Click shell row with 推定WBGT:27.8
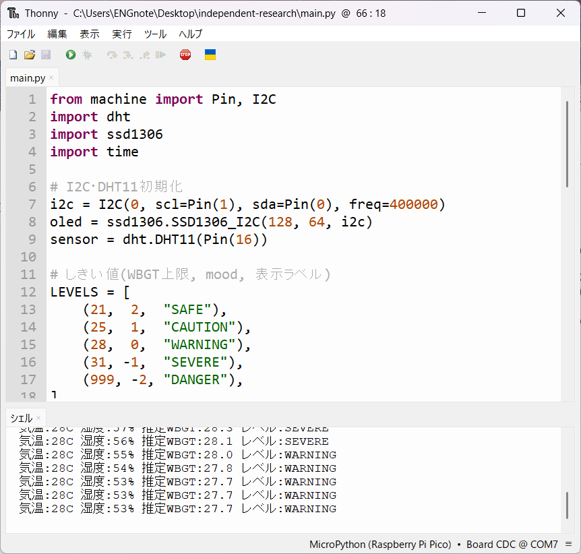Image resolution: width=581 pixels, height=554 pixels. point(177,468)
